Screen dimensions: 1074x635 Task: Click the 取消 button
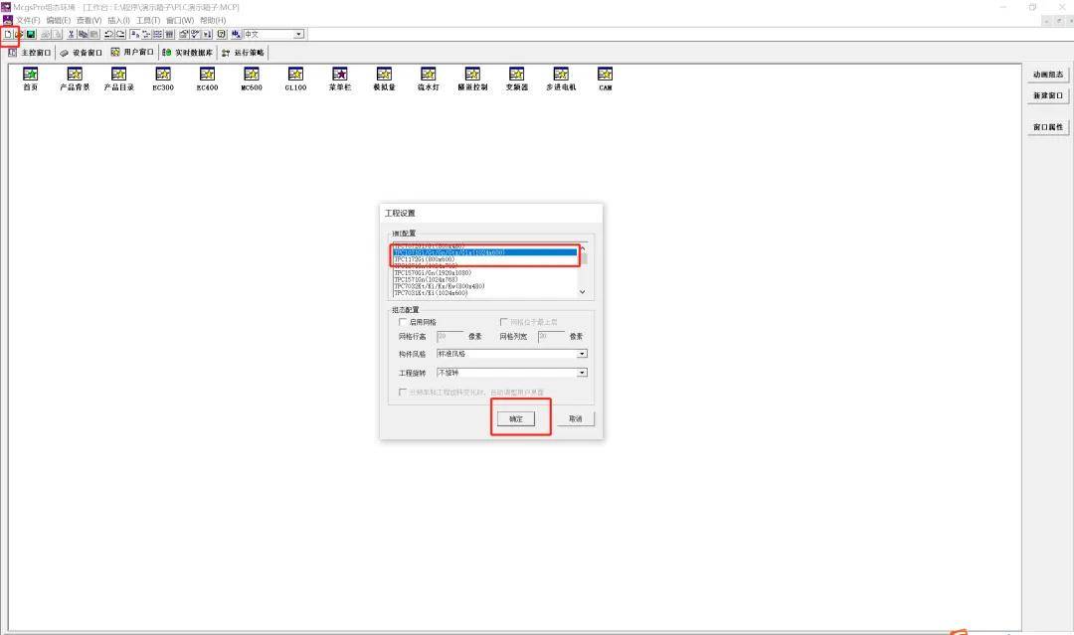(x=575, y=418)
